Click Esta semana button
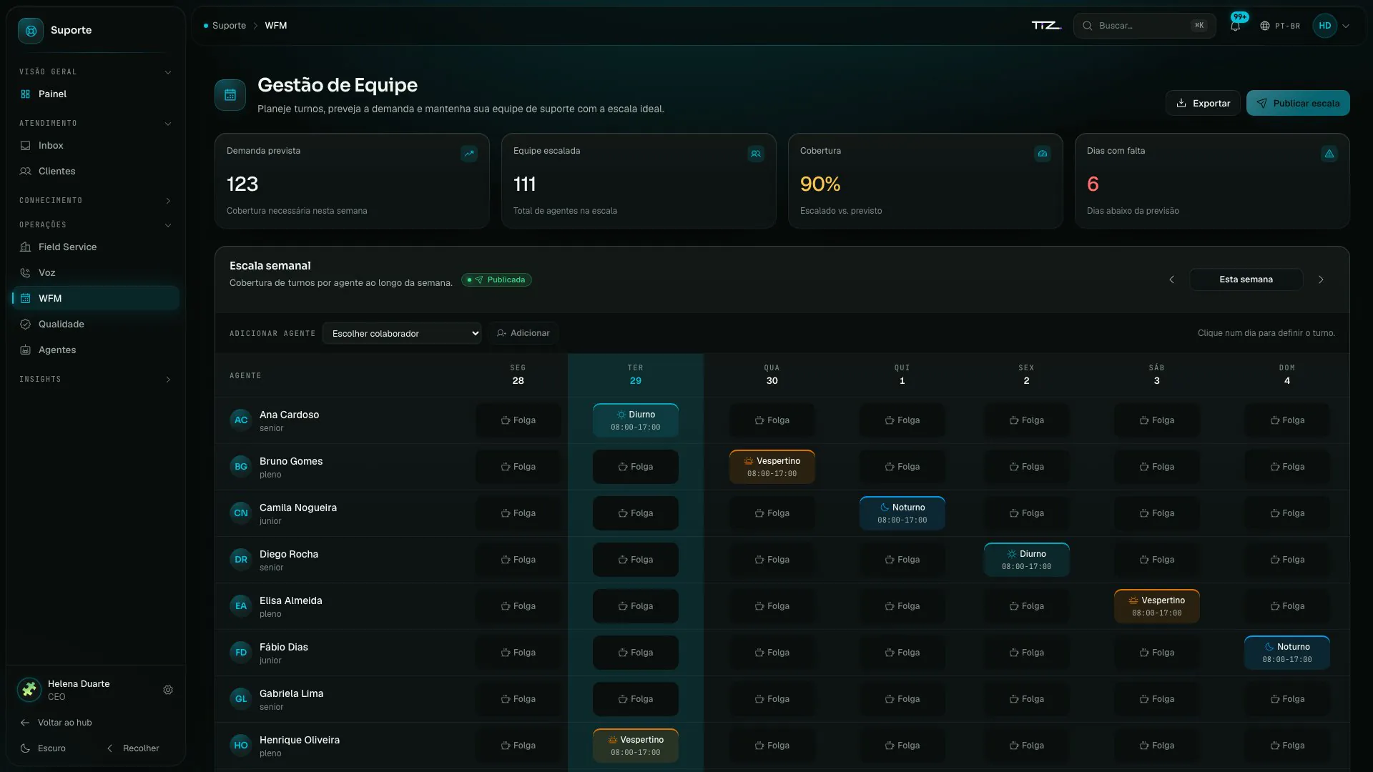Image resolution: width=1373 pixels, height=772 pixels. coord(1246,279)
